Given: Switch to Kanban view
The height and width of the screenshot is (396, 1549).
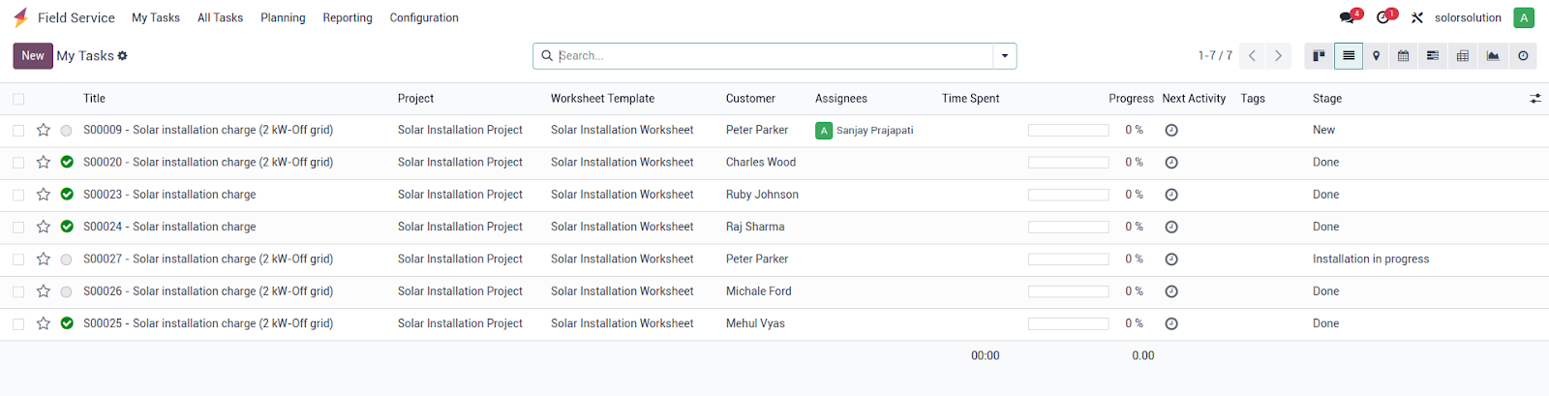Looking at the screenshot, I should pos(1319,56).
